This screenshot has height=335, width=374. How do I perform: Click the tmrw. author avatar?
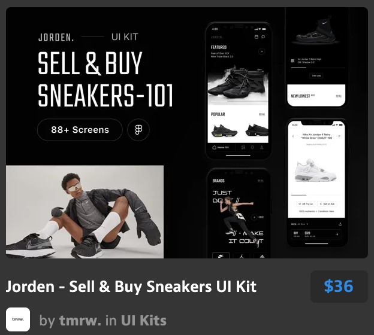18,319
